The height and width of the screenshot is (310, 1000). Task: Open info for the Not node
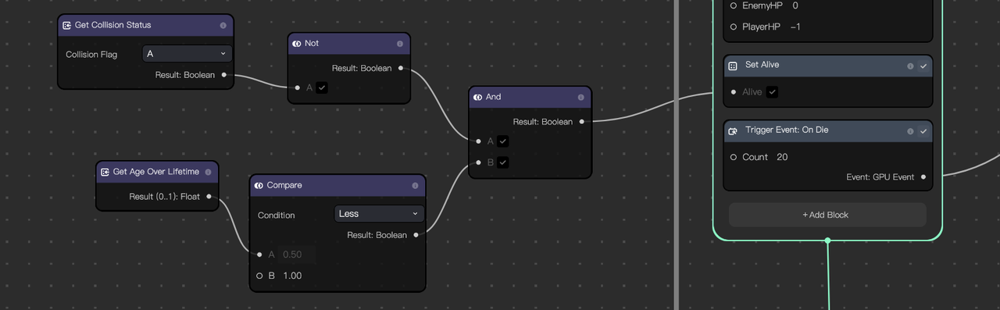point(400,44)
